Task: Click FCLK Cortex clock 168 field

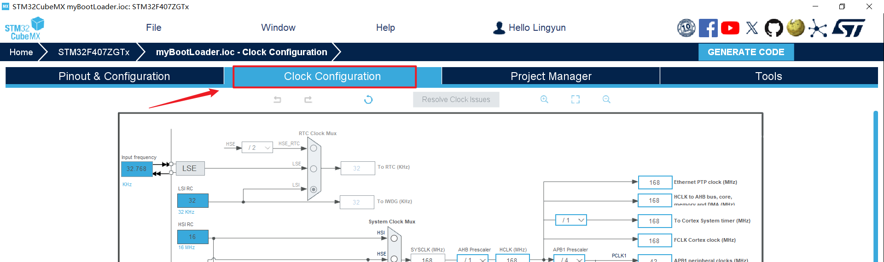Action: [x=655, y=241]
